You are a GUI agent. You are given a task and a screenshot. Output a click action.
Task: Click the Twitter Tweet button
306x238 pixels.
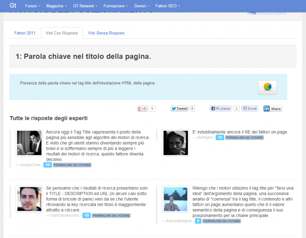pyautogui.click(x=180, y=109)
